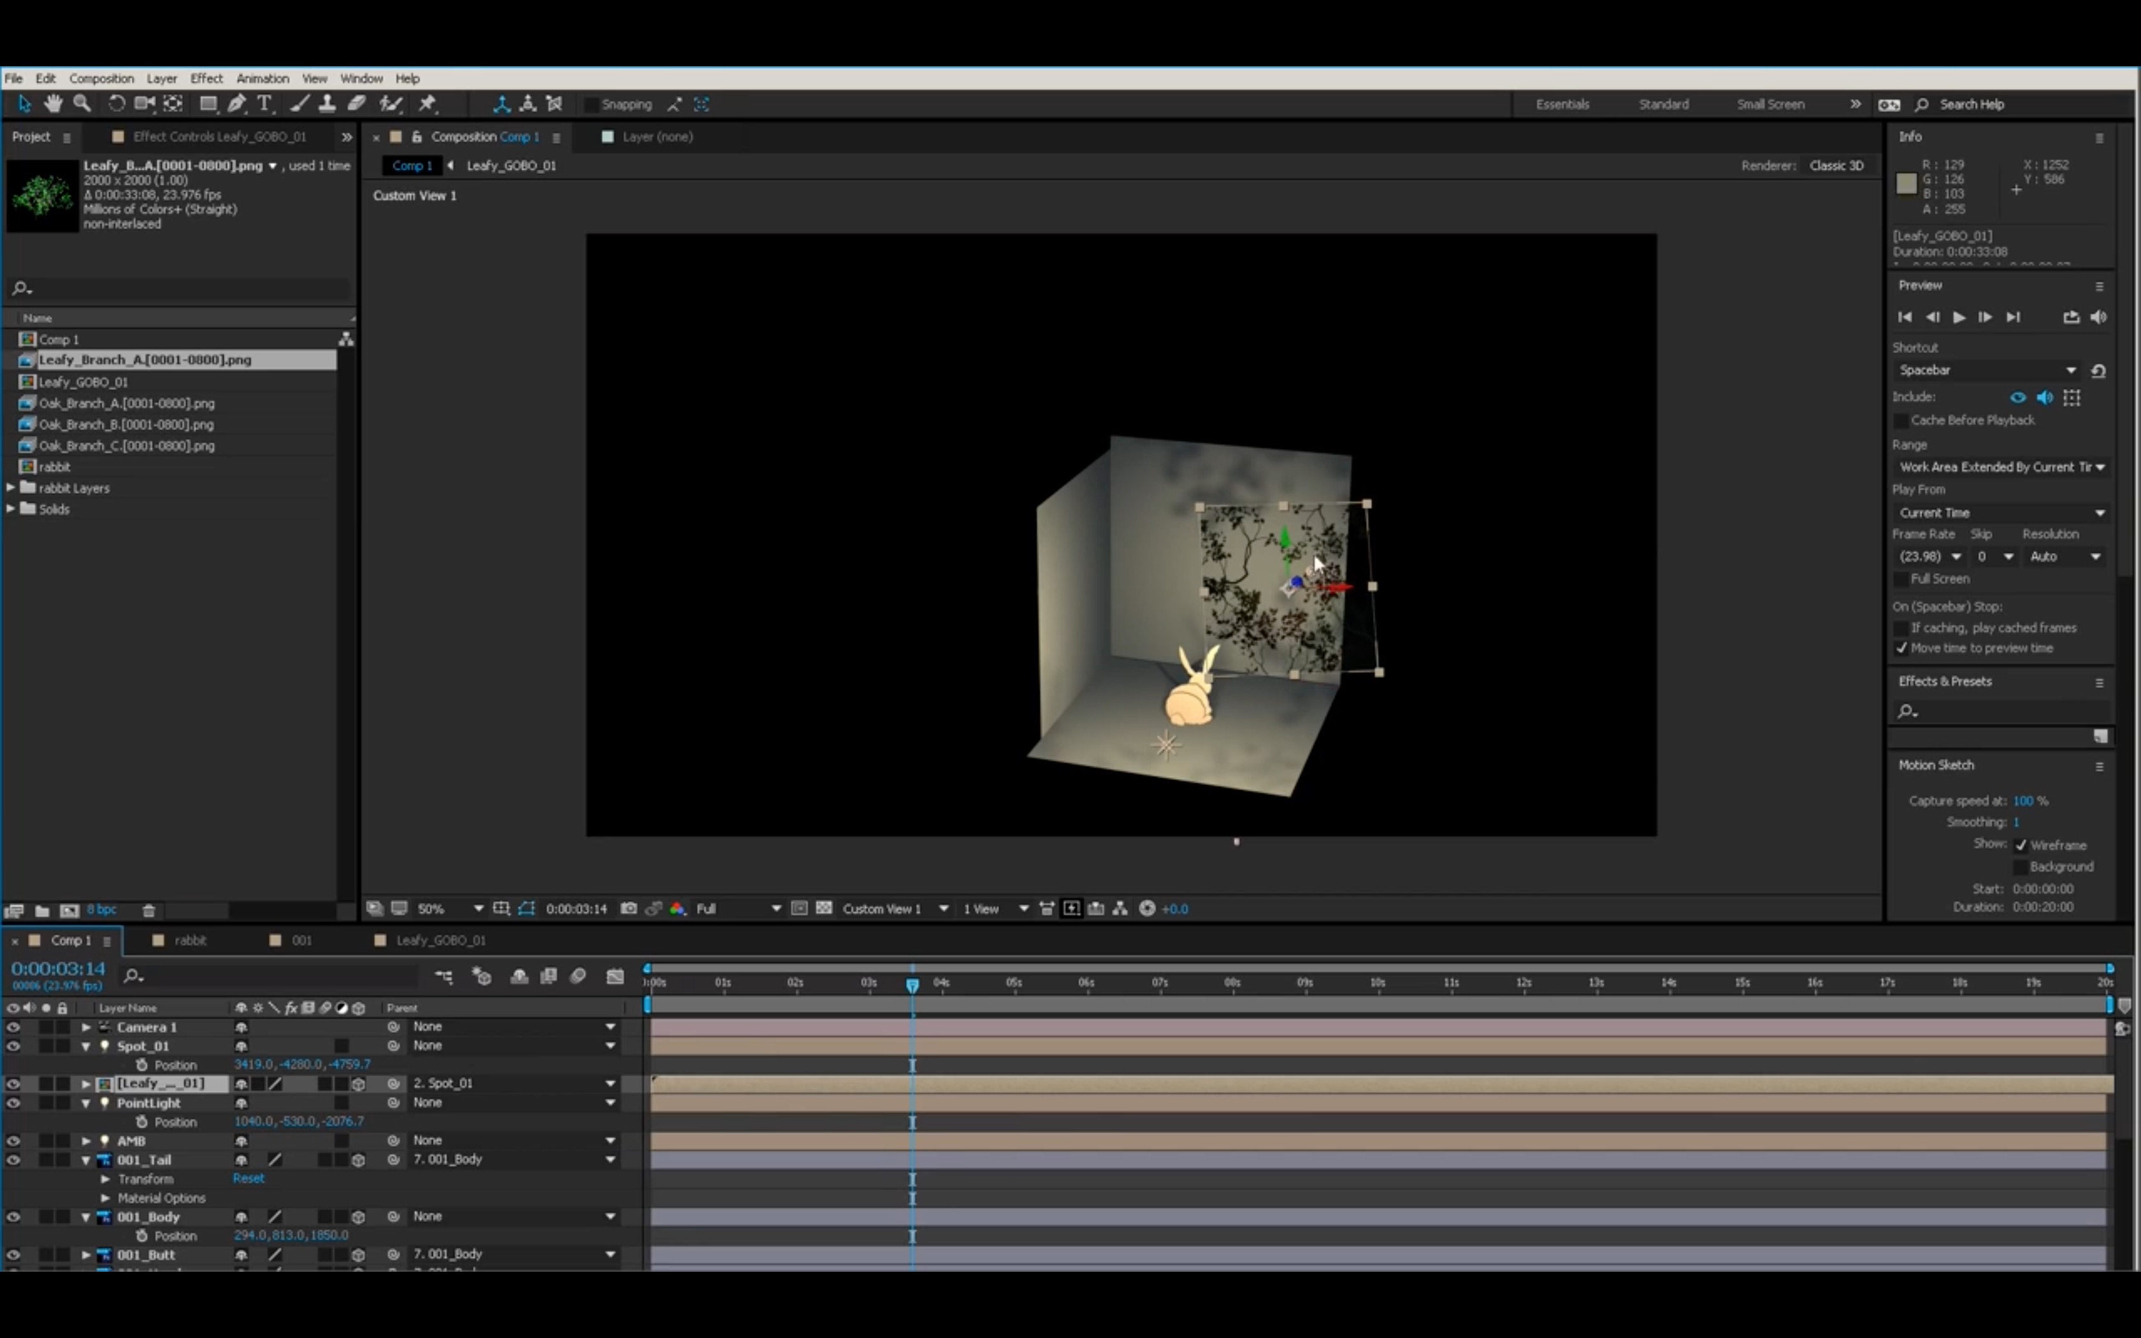Select the Pen tool
2141x1338 pixels.
tap(236, 103)
